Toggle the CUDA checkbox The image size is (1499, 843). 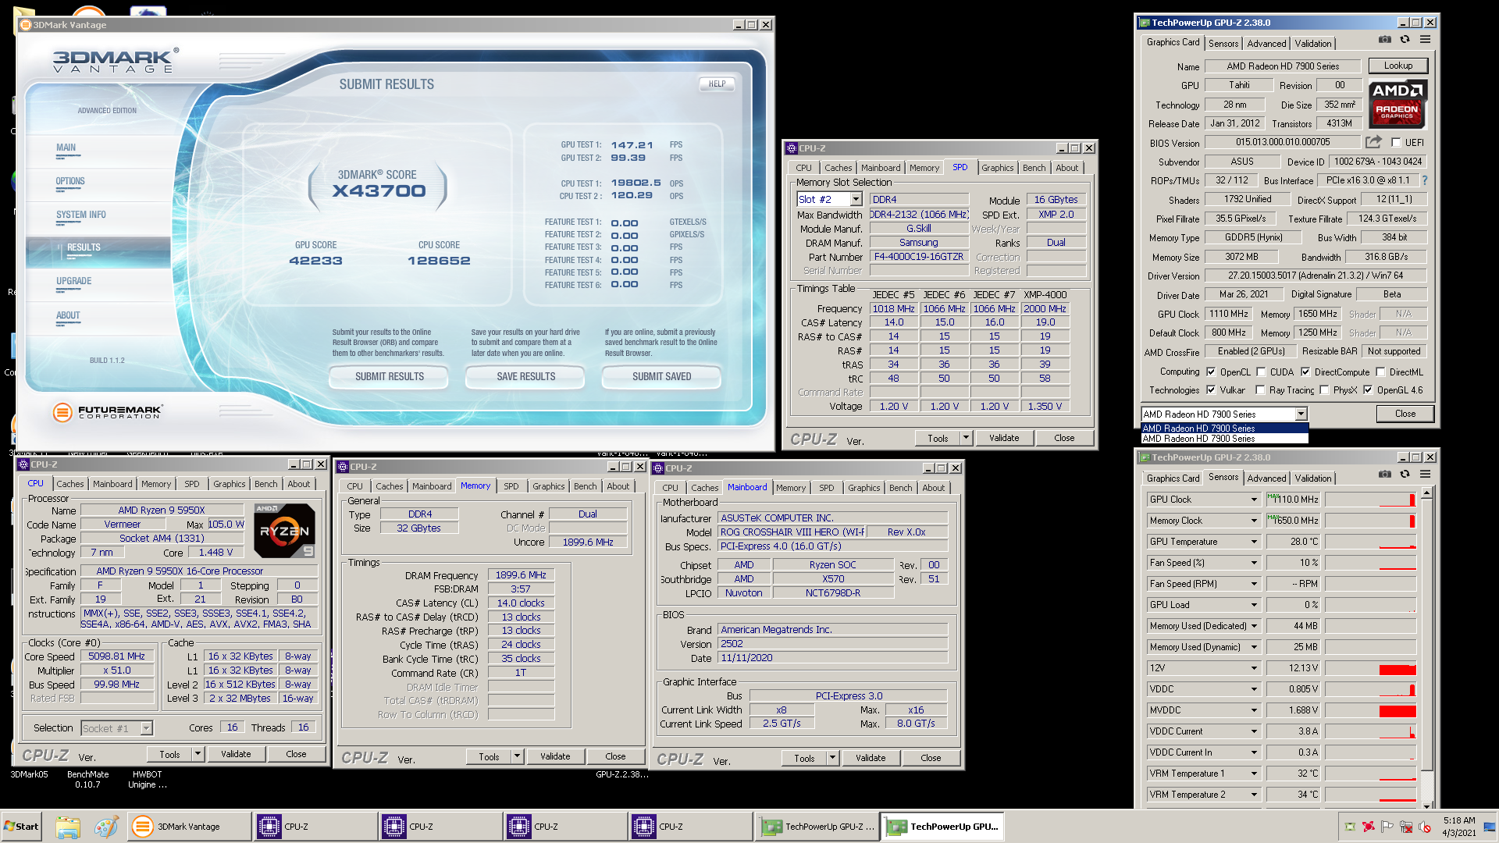tap(1261, 372)
